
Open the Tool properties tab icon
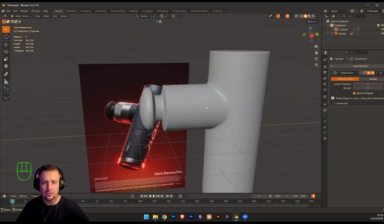pyautogui.click(x=325, y=59)
